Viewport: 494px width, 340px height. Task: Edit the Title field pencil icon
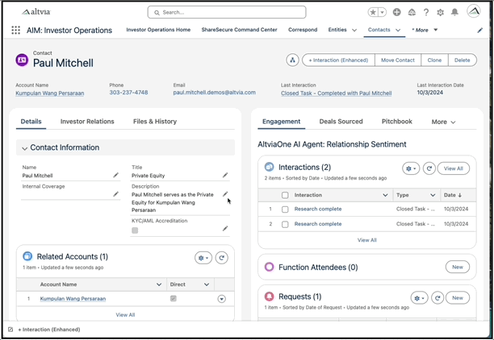(x=225, y=175)
